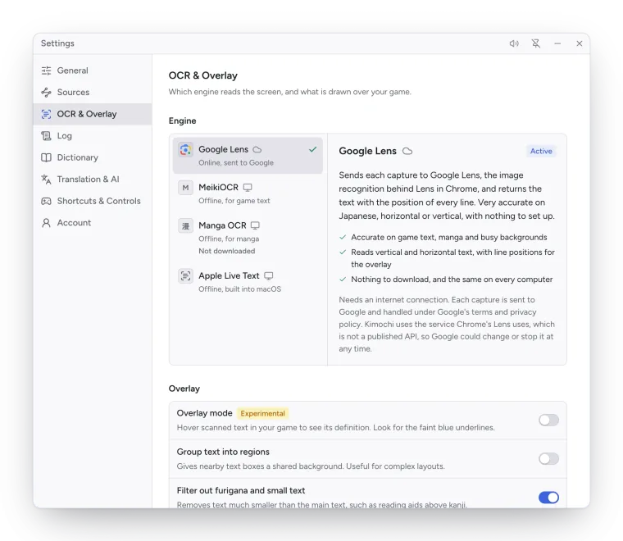Open Shortcuts & Controls settings
The width and height of the screenshot is (623, 541).
(x=92, y=201)
